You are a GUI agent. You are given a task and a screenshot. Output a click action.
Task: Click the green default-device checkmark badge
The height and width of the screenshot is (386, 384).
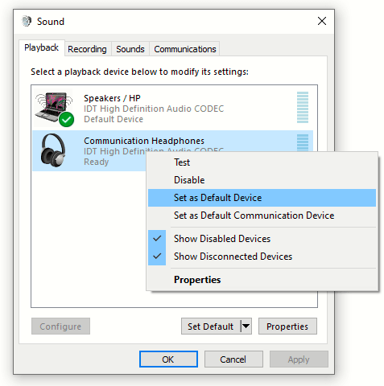(x=66, y=119)
